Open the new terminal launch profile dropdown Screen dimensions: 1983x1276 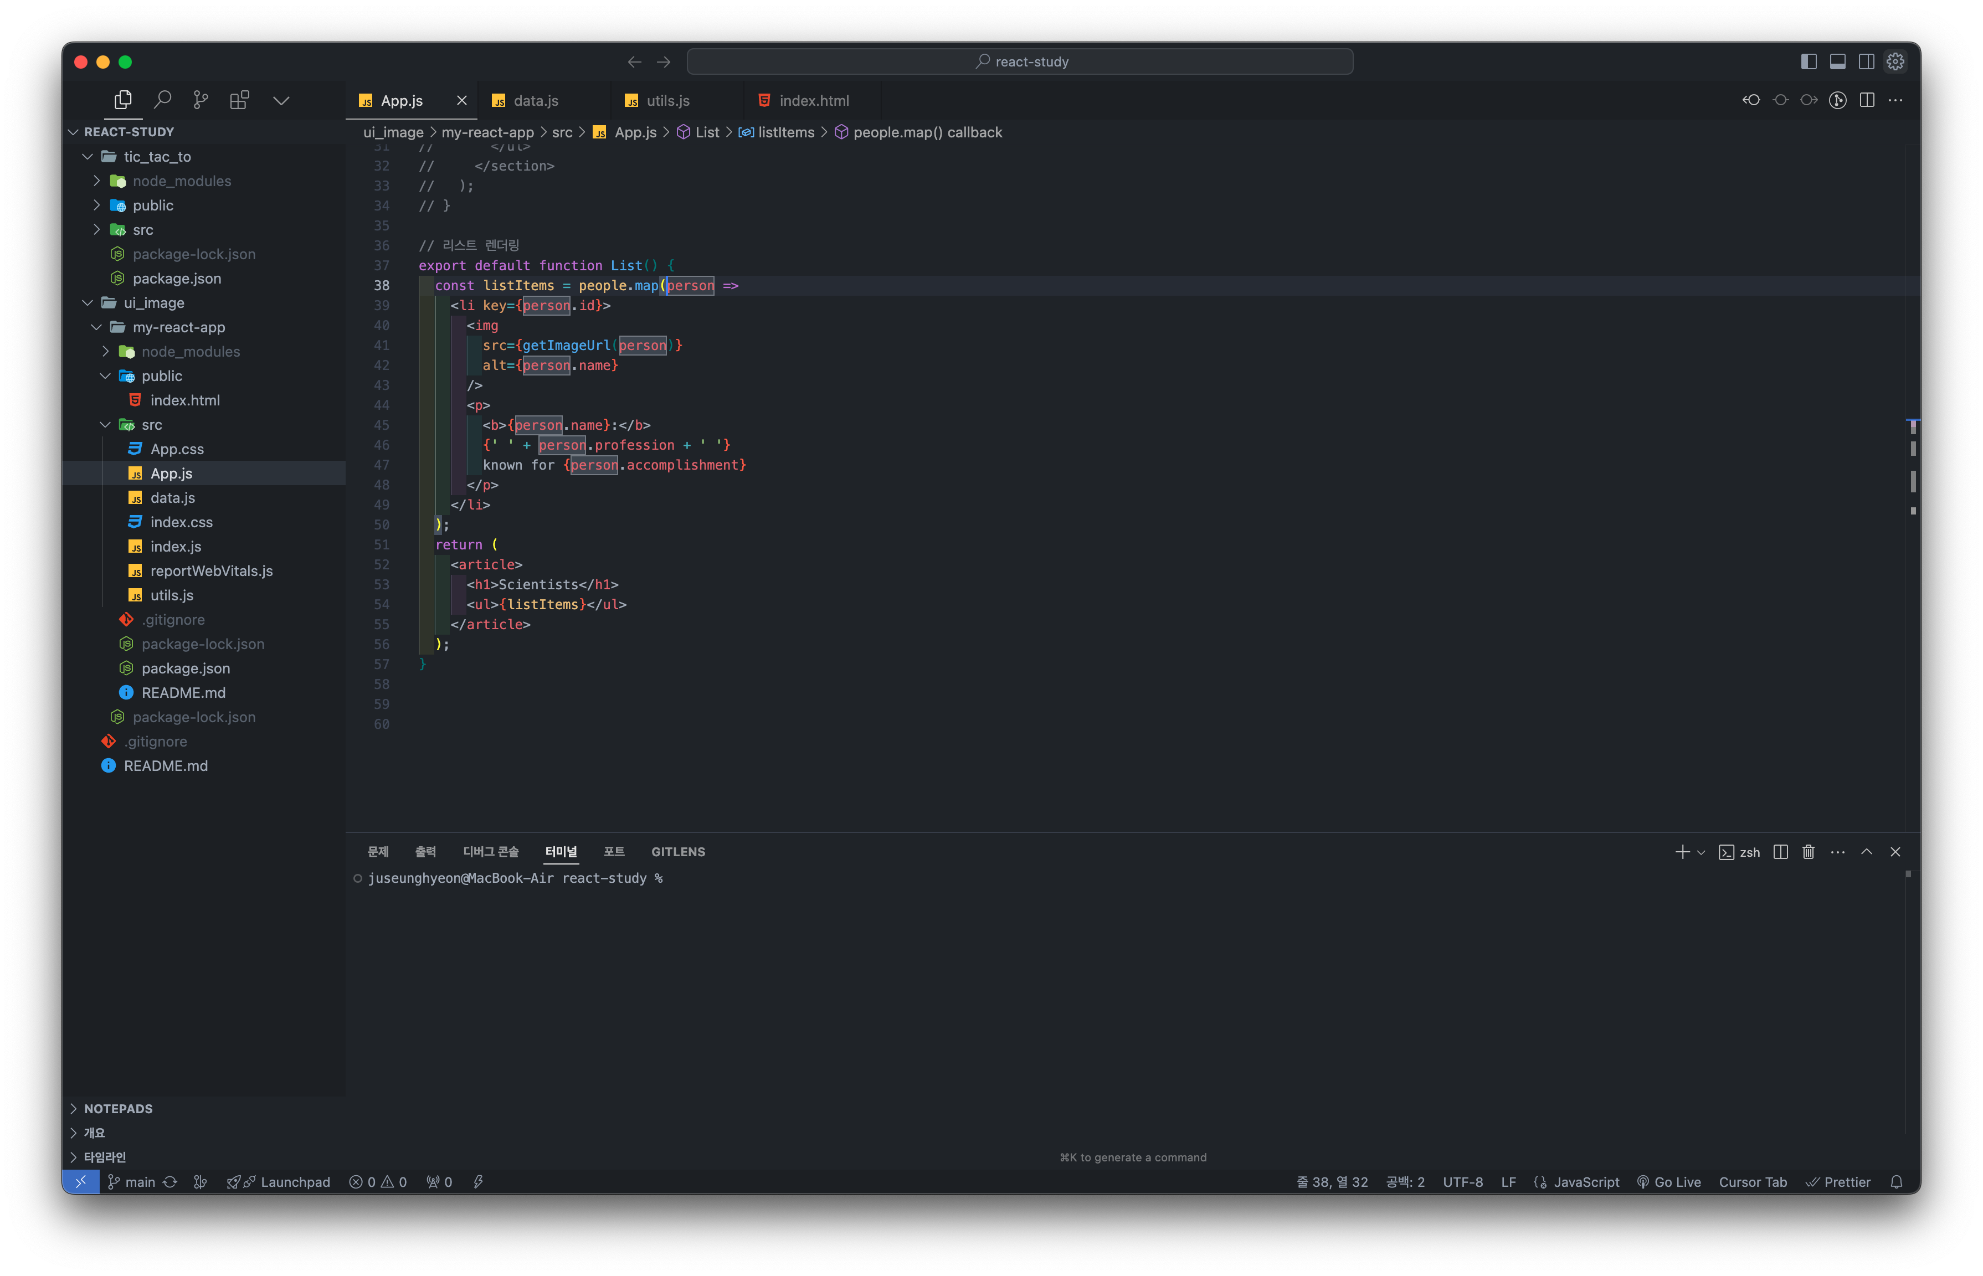tap(1701, 852)
